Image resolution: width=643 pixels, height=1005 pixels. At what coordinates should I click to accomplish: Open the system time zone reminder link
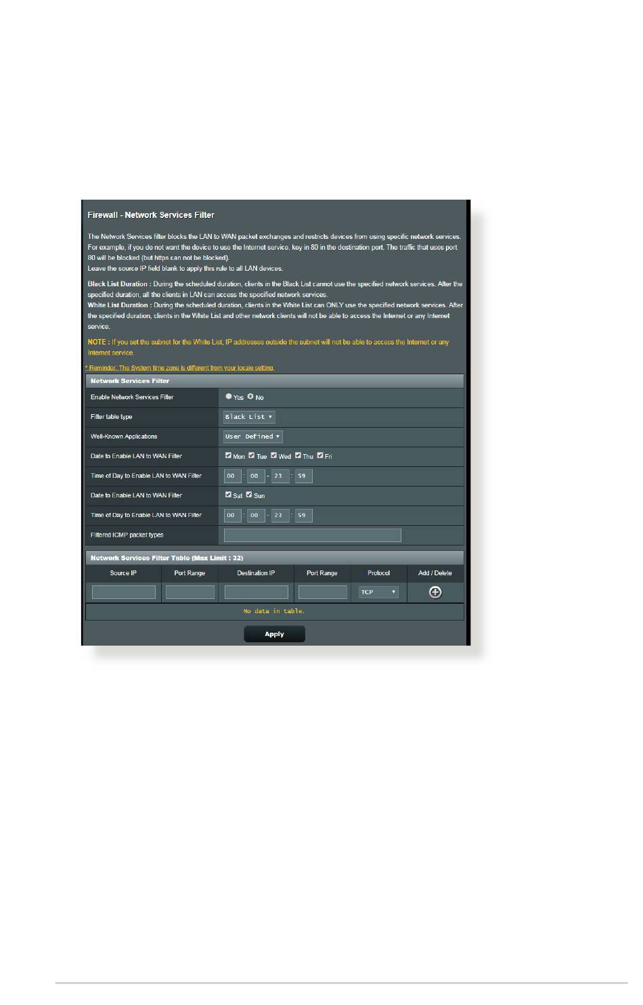[x=181, y=367]
